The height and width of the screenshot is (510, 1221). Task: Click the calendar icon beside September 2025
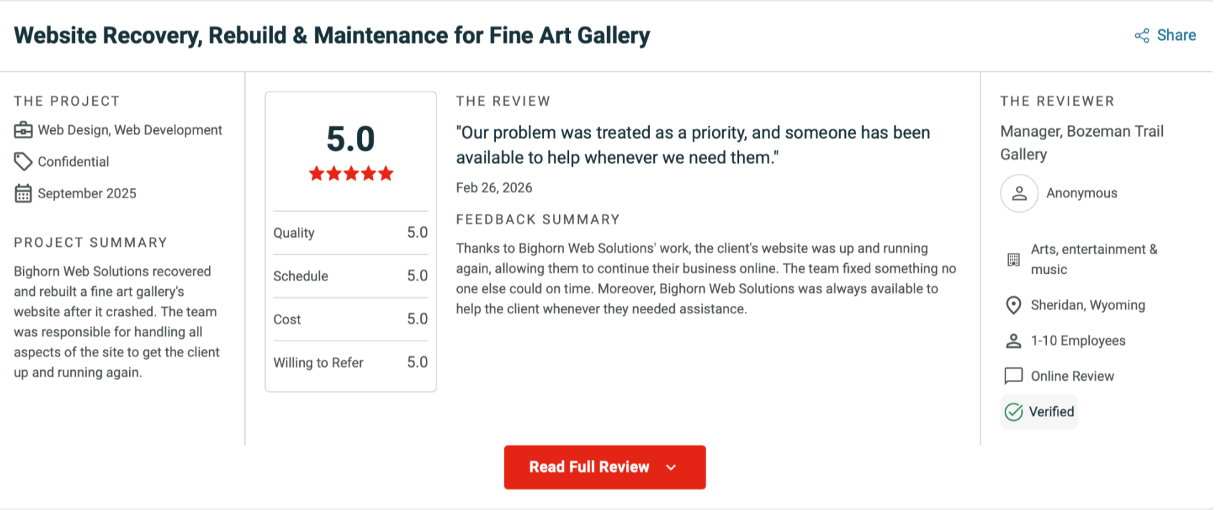[23, 193]
